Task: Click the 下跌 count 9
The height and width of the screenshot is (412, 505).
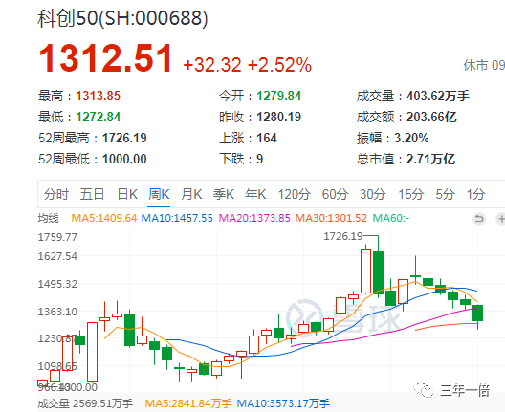Action: tap(259, 159)
